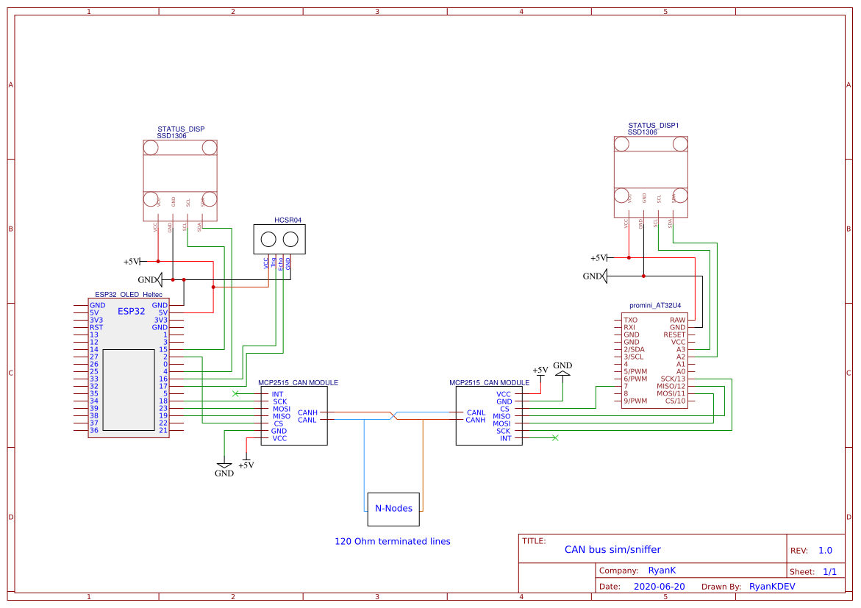Select the STATUS_DISP label
The width and height of the screenshot is (861, 608).
click(181, 129)
